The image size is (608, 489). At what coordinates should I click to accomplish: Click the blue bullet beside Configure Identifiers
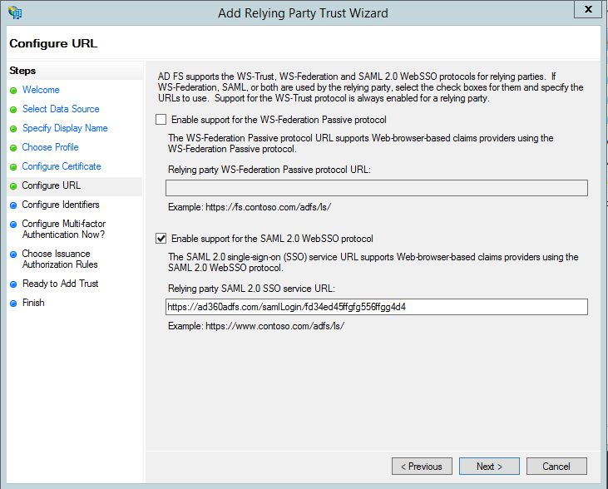tap(13, 205)
